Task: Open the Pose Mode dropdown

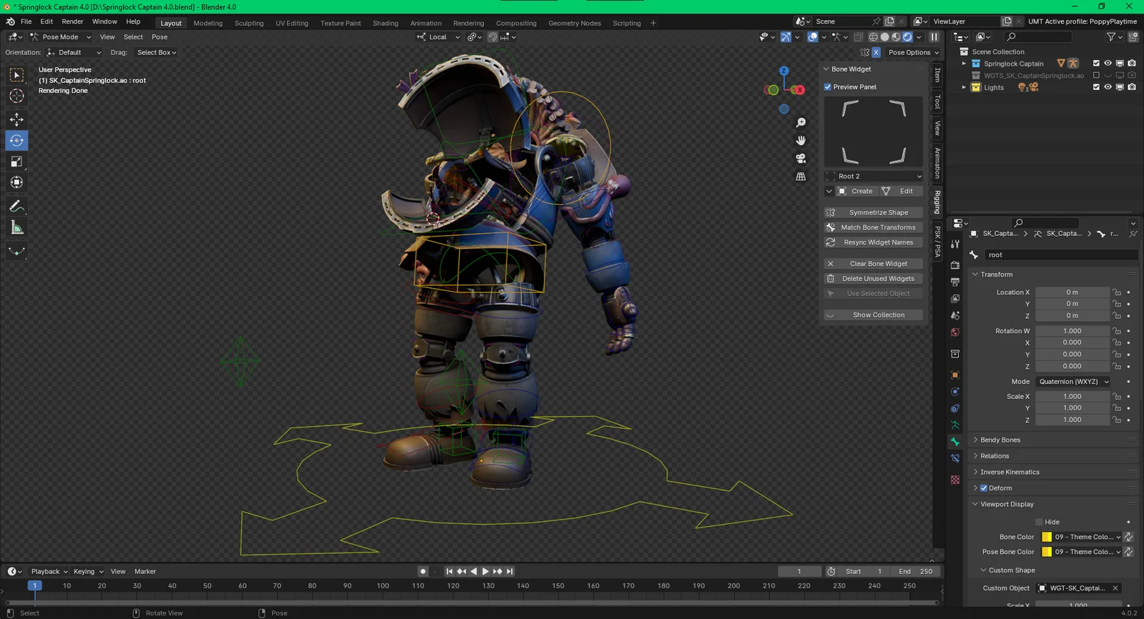Action: [61, 37]
